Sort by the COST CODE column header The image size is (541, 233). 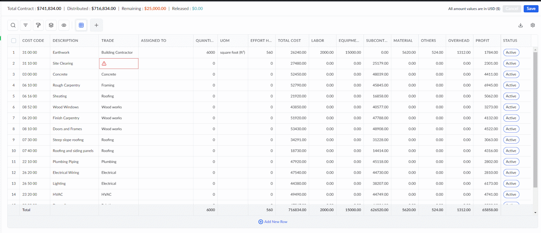coord(33,40)
